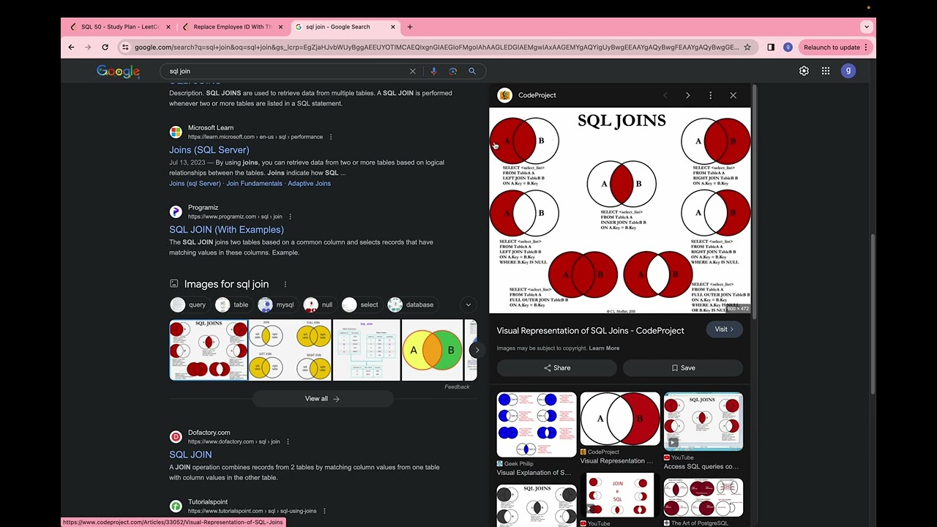Viewport: 937px width, 527px height.
Task: Expand more image filter chips
Action: pos(468,304)
